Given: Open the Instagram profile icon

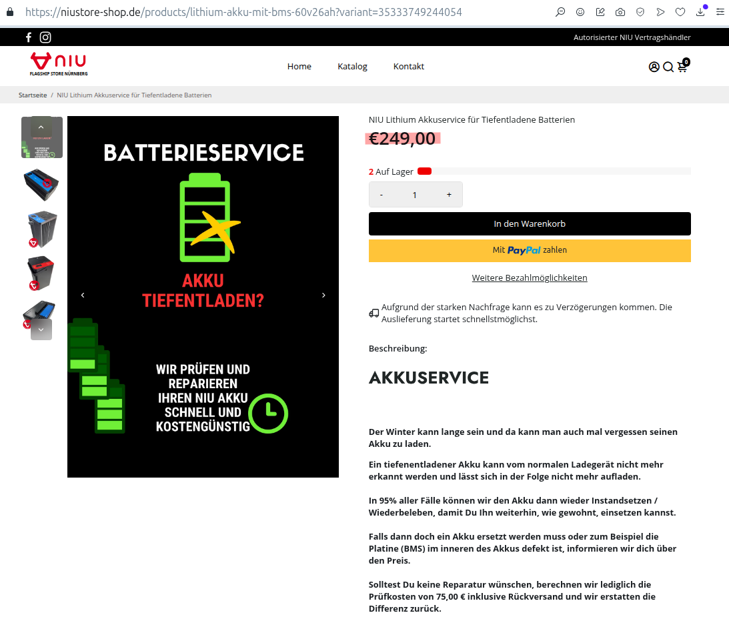Looking at the screenshot, I should point(45,37).
